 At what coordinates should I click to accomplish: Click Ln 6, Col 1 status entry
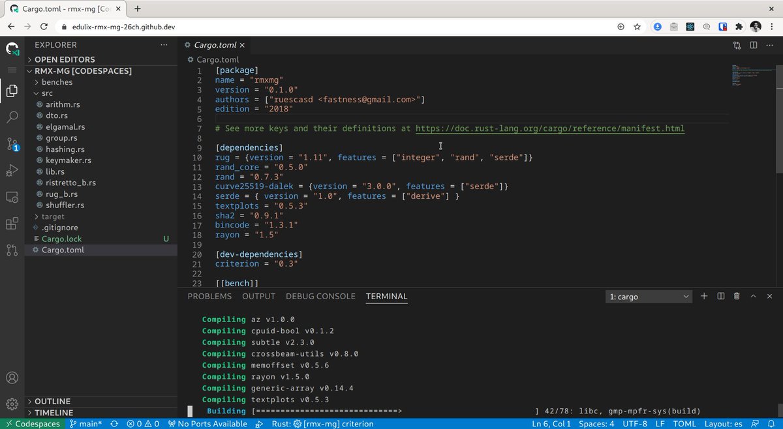point(552,424)
